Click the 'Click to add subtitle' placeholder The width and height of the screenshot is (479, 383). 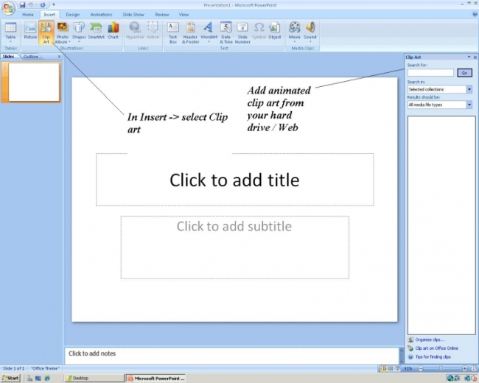(234, 247)
